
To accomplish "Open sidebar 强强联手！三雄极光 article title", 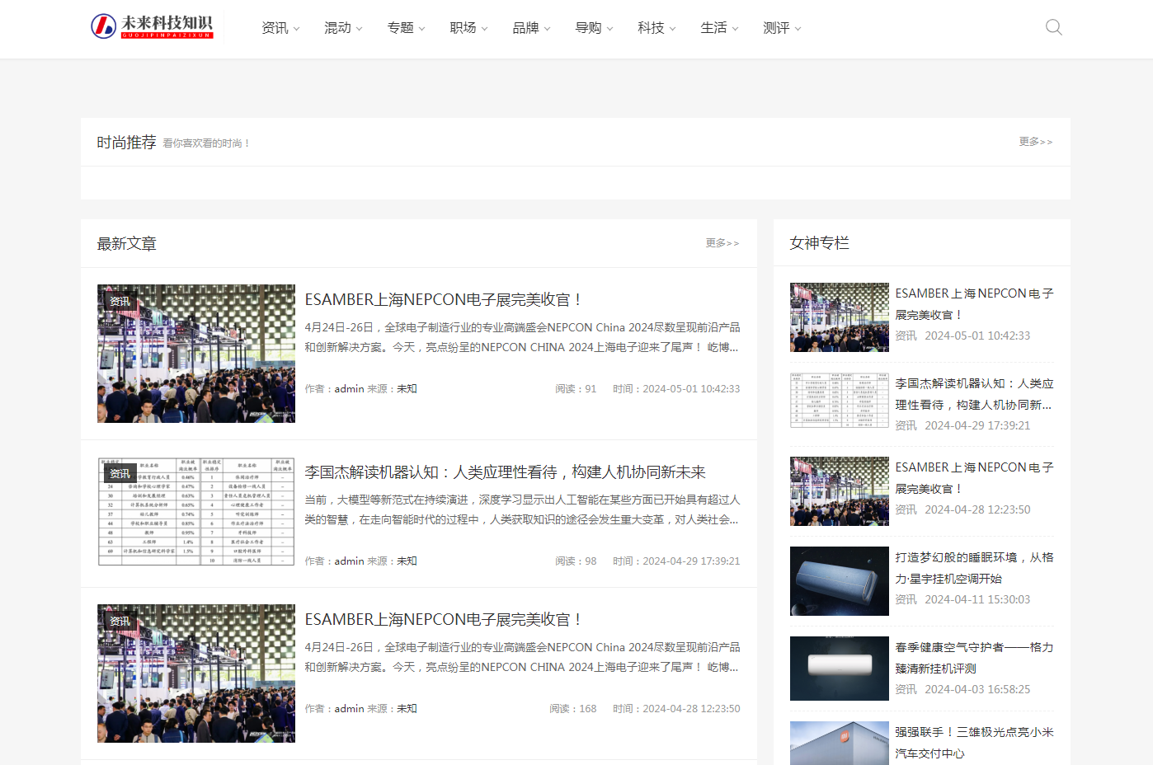I will pyautogui.click(x=974, y=743).
